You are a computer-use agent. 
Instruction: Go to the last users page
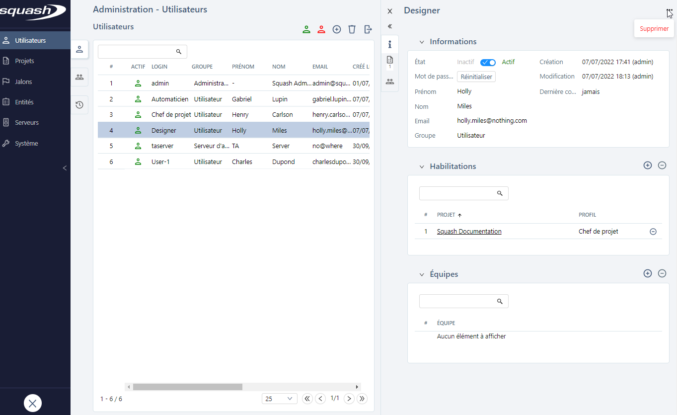point(363,399)
